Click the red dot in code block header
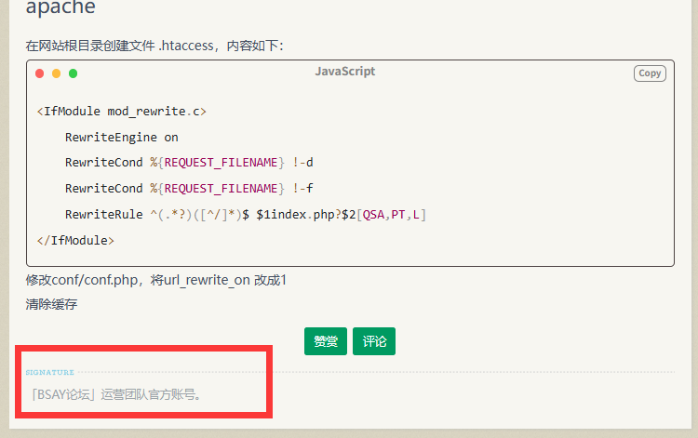Screen dimensions: 698x438 tap(40, 73)
